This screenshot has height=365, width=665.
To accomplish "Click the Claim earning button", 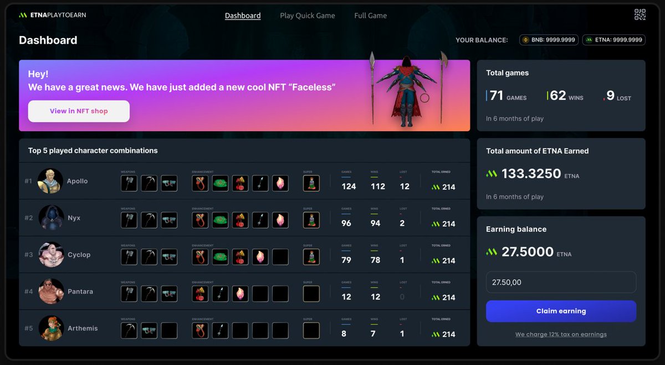I will [x=561, y=311].
